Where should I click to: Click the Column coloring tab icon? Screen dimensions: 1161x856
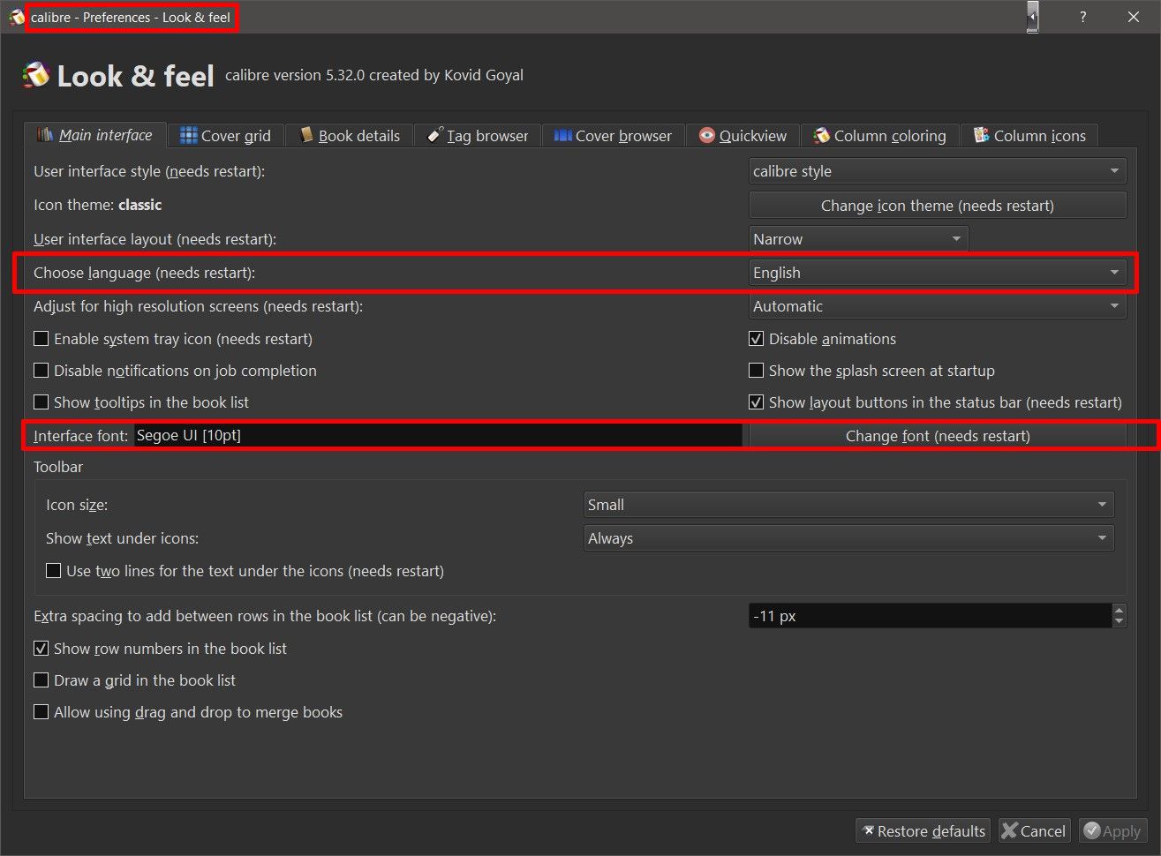coord(821,135)
